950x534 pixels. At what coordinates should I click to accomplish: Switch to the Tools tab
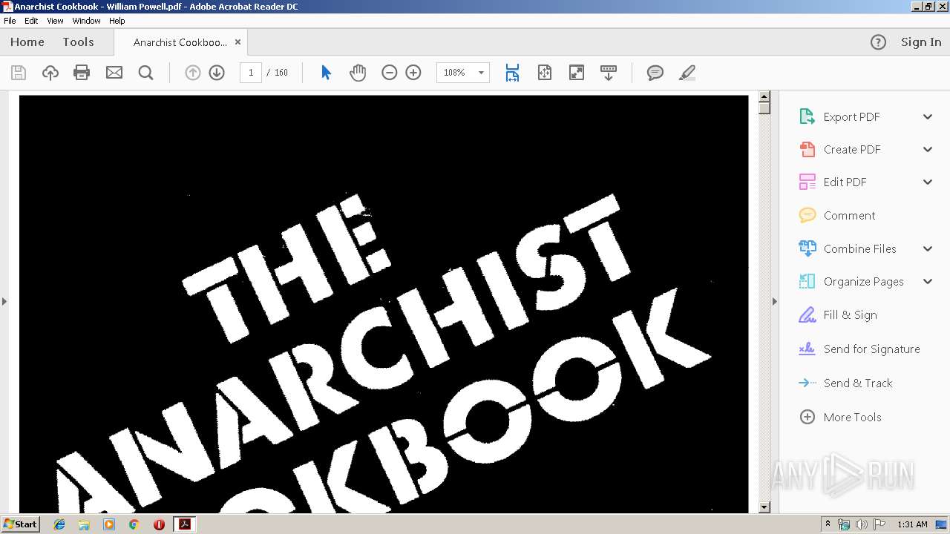tap(78, 42)
